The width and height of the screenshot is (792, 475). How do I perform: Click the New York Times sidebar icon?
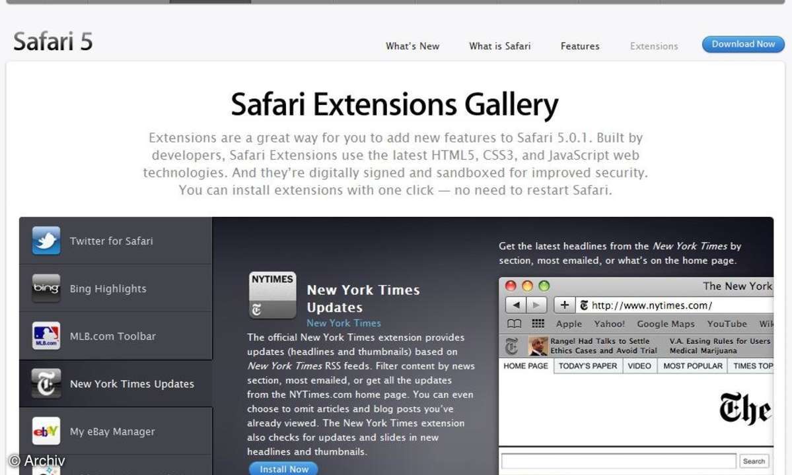pyautogui.click(x=46, y=383)
